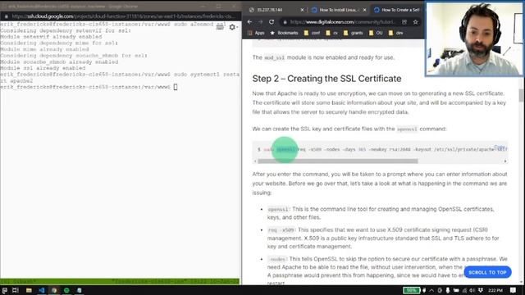525x295 pixels.
Task: Open the Windows Start button
Action: (5, 290)
